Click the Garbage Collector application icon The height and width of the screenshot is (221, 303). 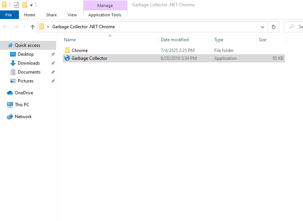point(67,58)
